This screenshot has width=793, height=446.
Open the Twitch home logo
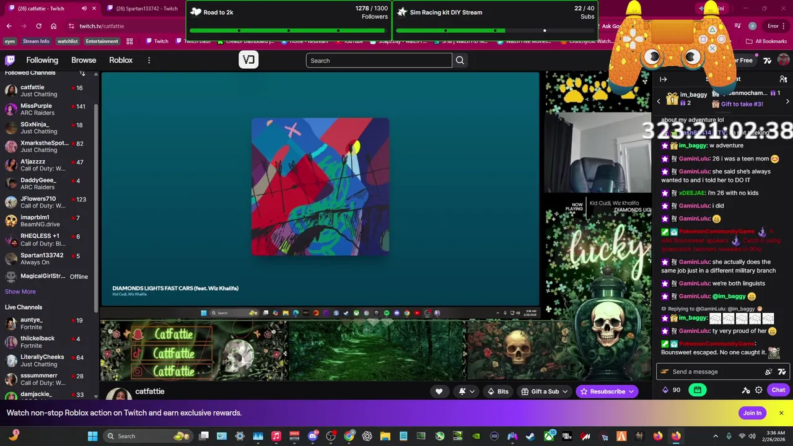pos(10,60)
